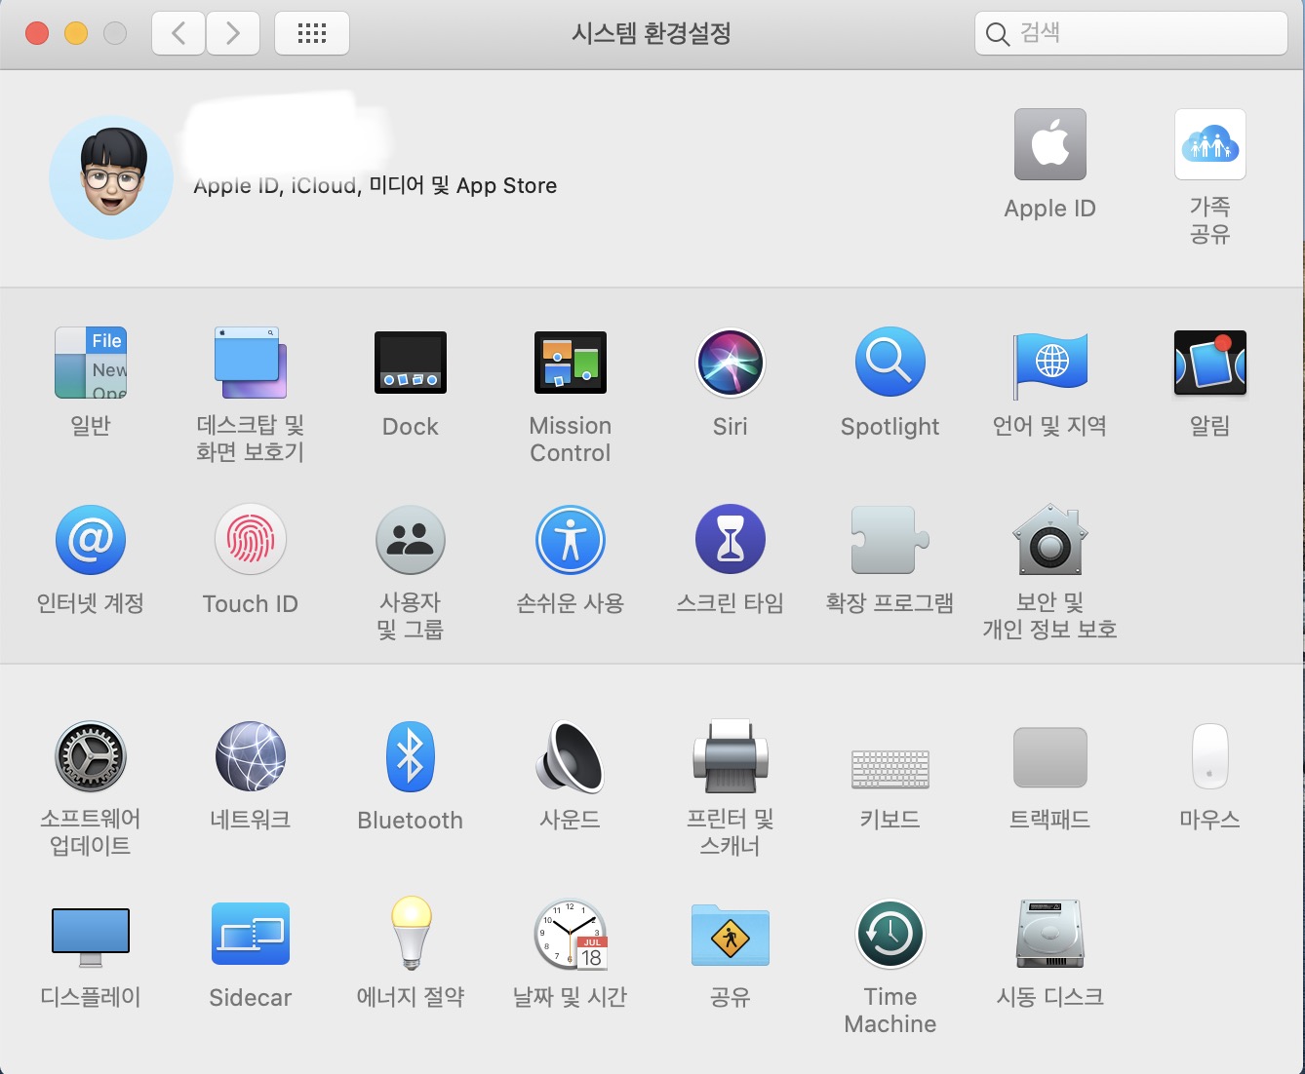Open the 일반 (General) preferences
Viewport: 1305px width, 1074px height.
click(x=91, y=363)
